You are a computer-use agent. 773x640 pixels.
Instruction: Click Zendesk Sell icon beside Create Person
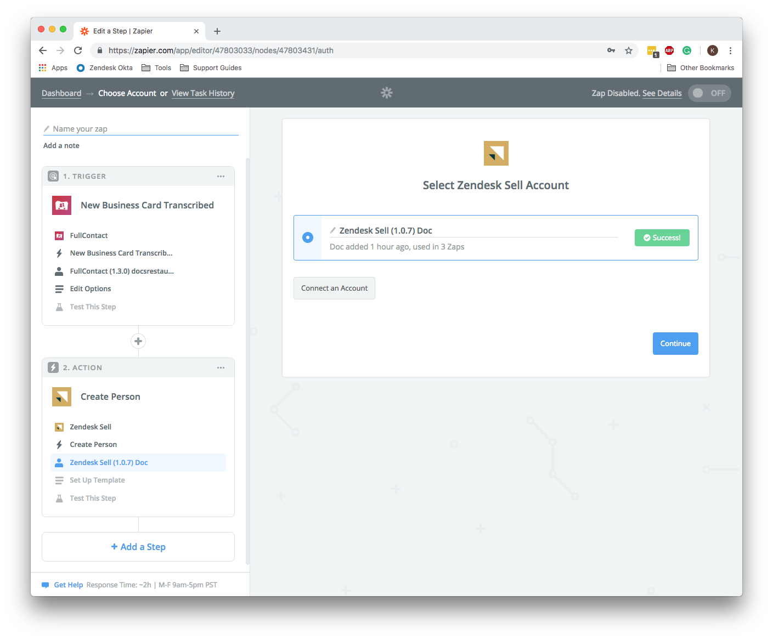pos(61,397)
